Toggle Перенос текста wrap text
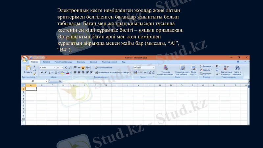Screen dimensions: 263x148 coord(103,68)
